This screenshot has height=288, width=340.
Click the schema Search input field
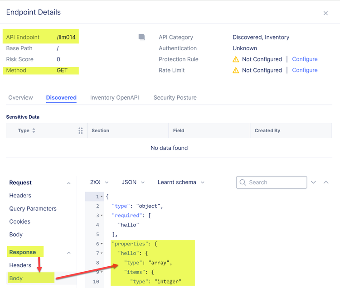point(277,182)
